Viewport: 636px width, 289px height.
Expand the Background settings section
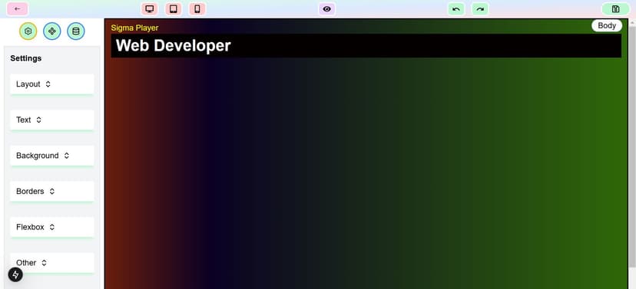[52, 156]
